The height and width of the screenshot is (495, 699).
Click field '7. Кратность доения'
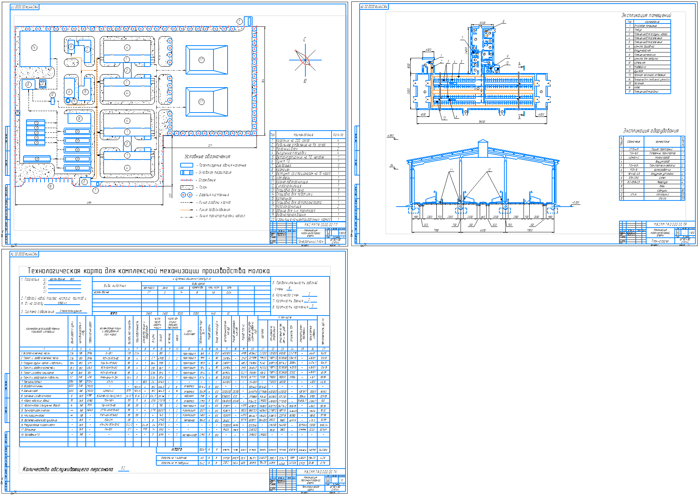coord(294,301)
